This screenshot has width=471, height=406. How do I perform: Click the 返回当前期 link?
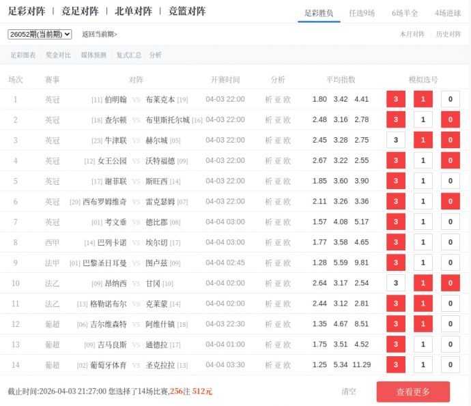tap(100, 34)
